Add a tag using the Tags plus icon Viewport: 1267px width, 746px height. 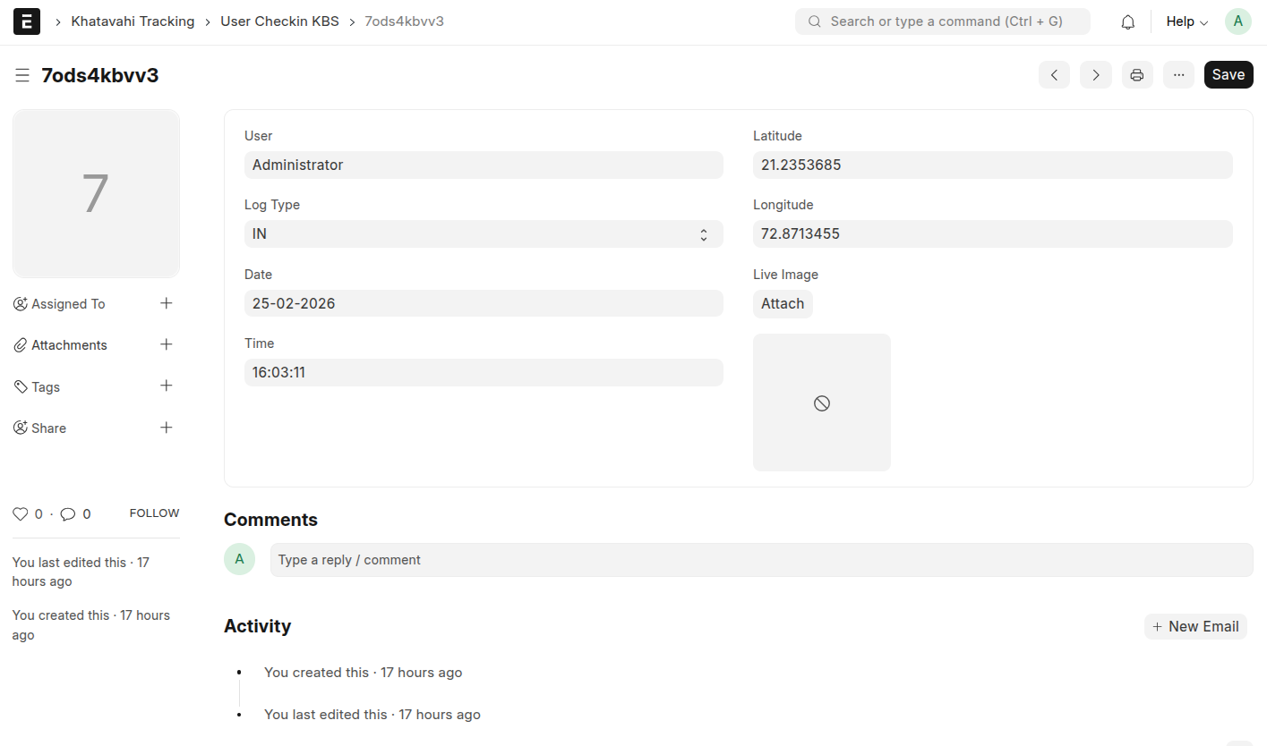tap(167, 386)
